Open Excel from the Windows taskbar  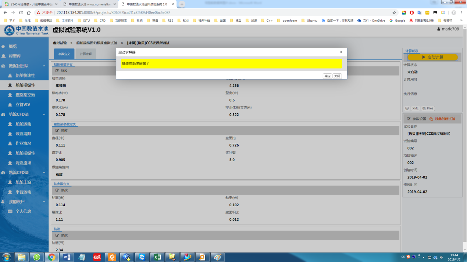click(x=157, y=257)
